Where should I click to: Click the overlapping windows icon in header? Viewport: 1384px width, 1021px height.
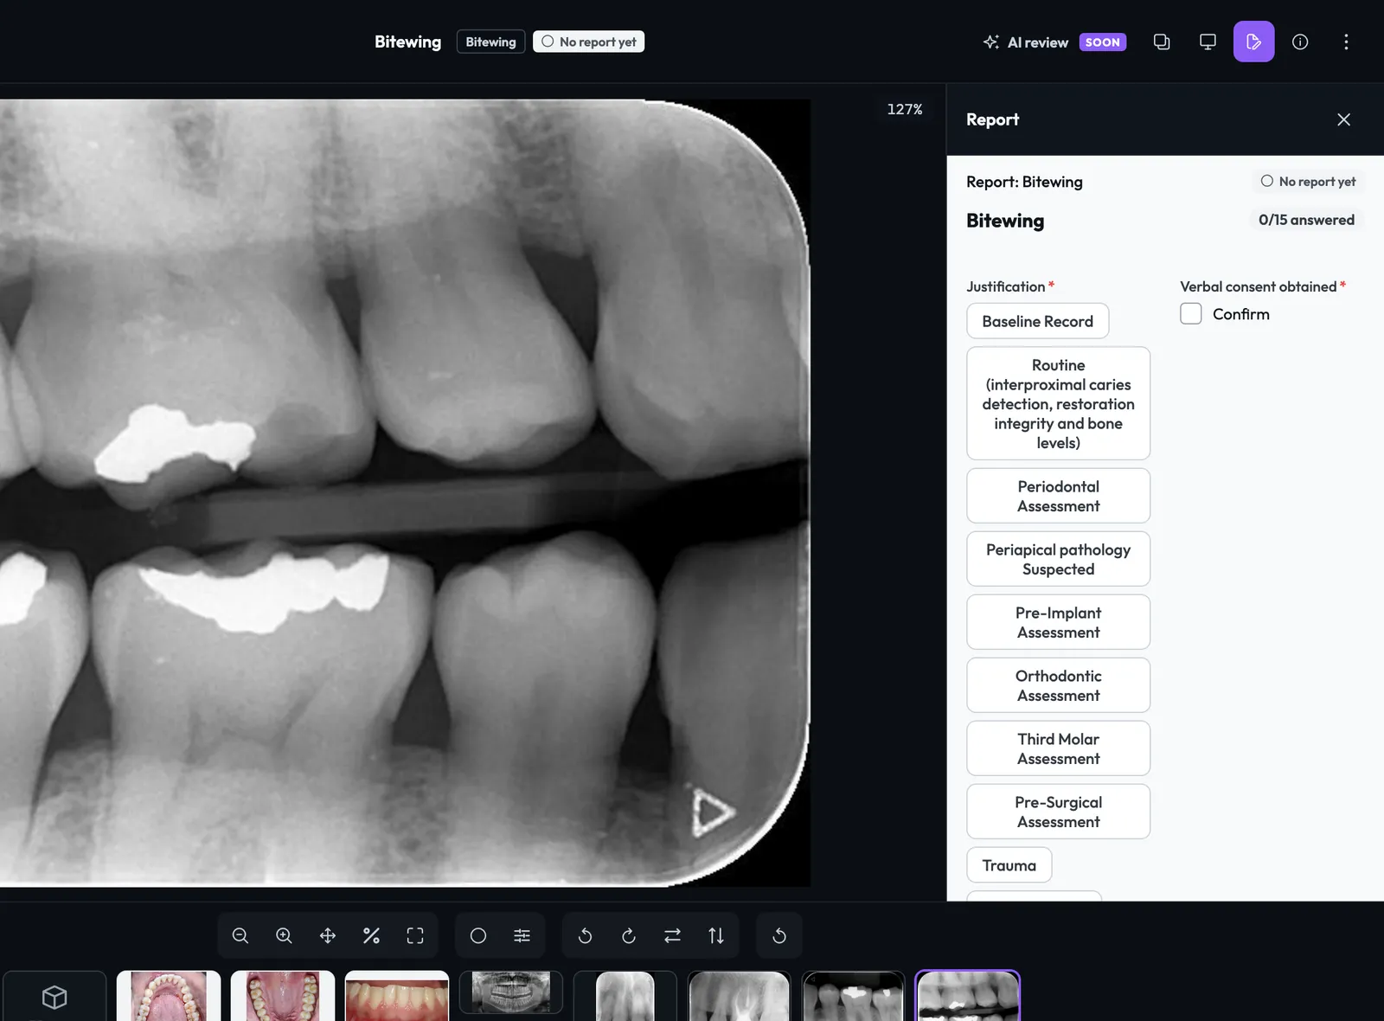pos(1162,42)
